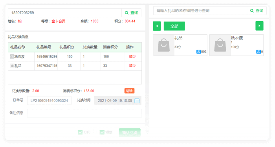Click total consumed points 133.00
Viewport: 275px width, 147px height.
point(89,91)
